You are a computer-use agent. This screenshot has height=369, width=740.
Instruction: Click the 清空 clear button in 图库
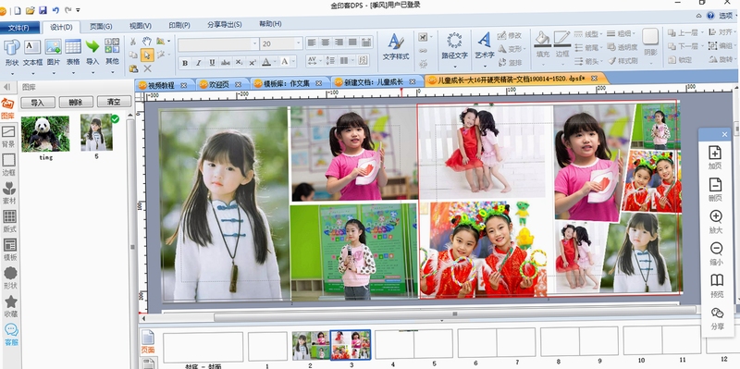tap(114, 102)
